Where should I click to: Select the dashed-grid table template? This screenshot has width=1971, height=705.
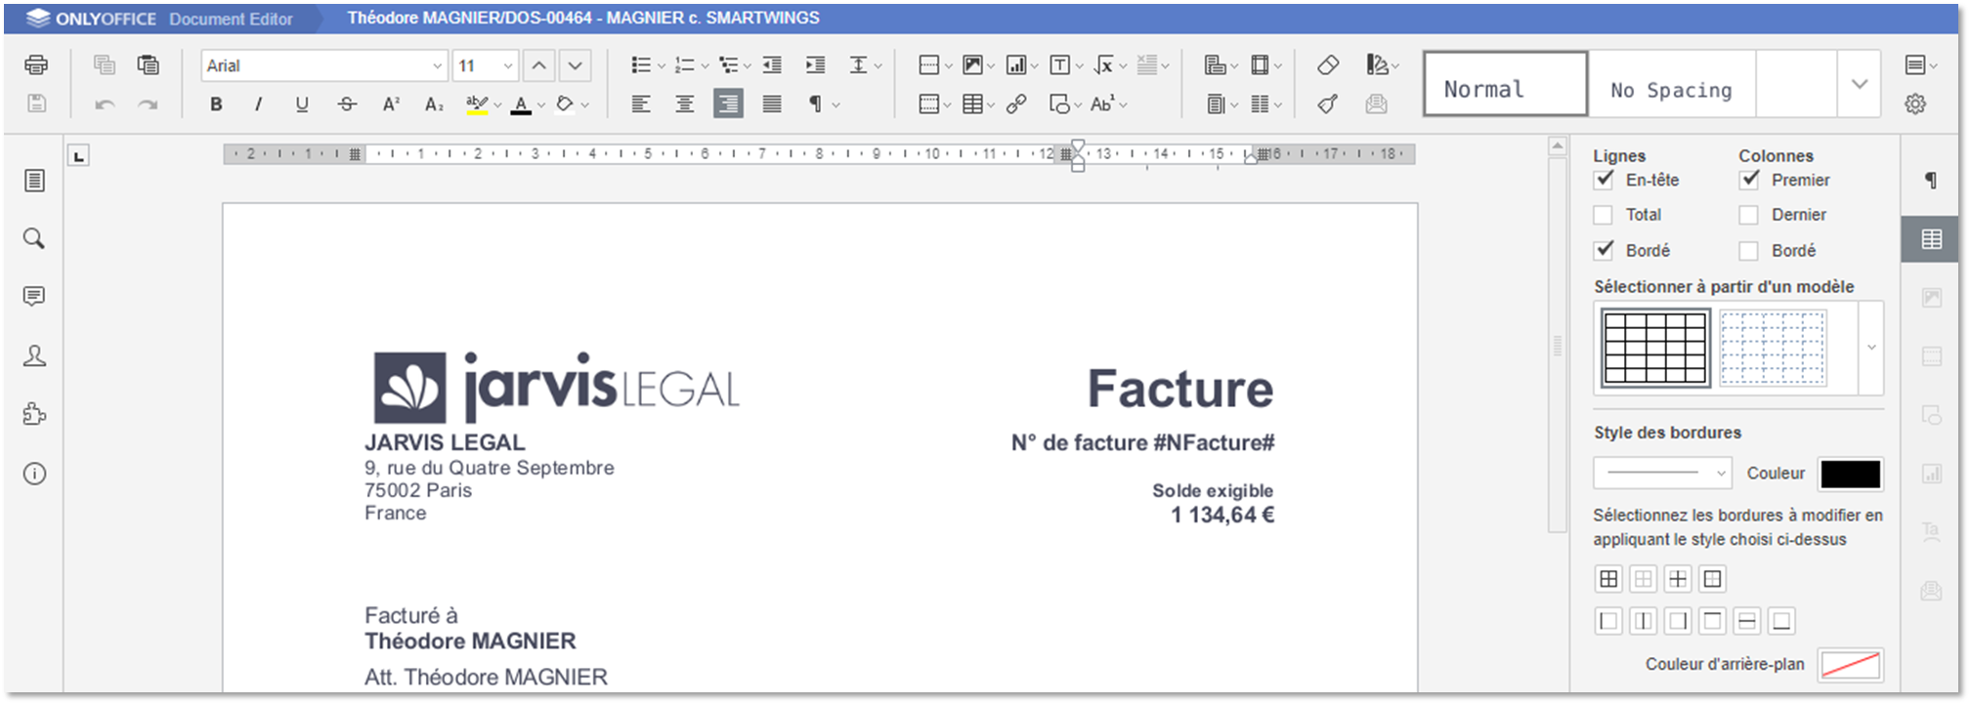click(x=1773, y=348)
